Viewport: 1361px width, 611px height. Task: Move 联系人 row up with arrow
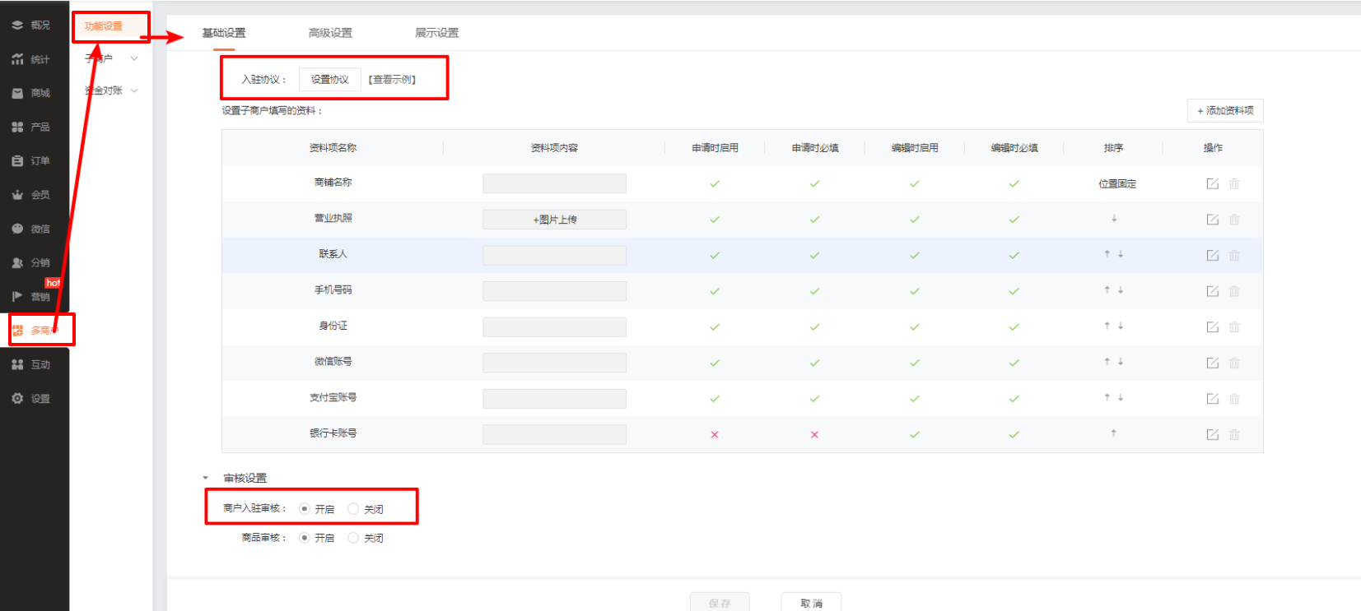coord(1107,254)
